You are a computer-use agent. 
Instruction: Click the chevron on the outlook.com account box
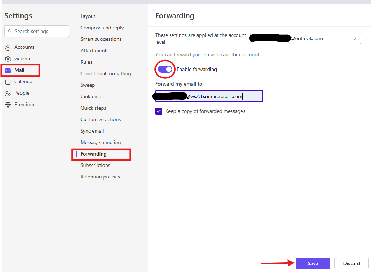pos(354,39)
